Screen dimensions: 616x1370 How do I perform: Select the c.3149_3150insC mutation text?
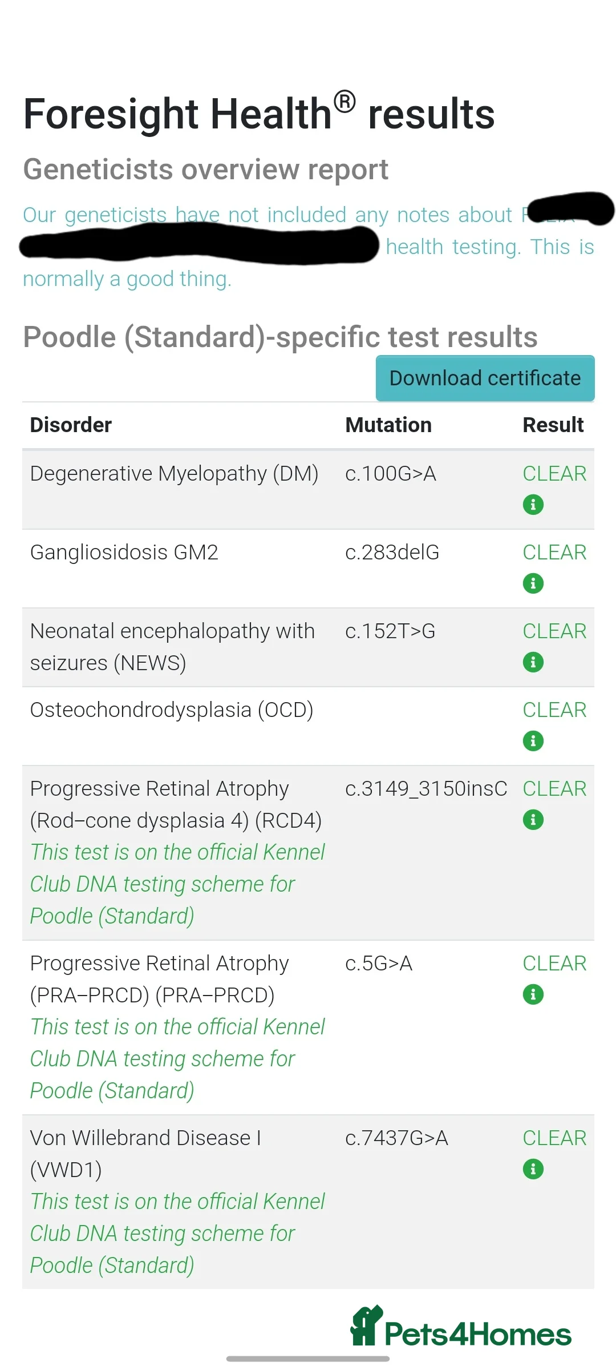coord(425,789)
